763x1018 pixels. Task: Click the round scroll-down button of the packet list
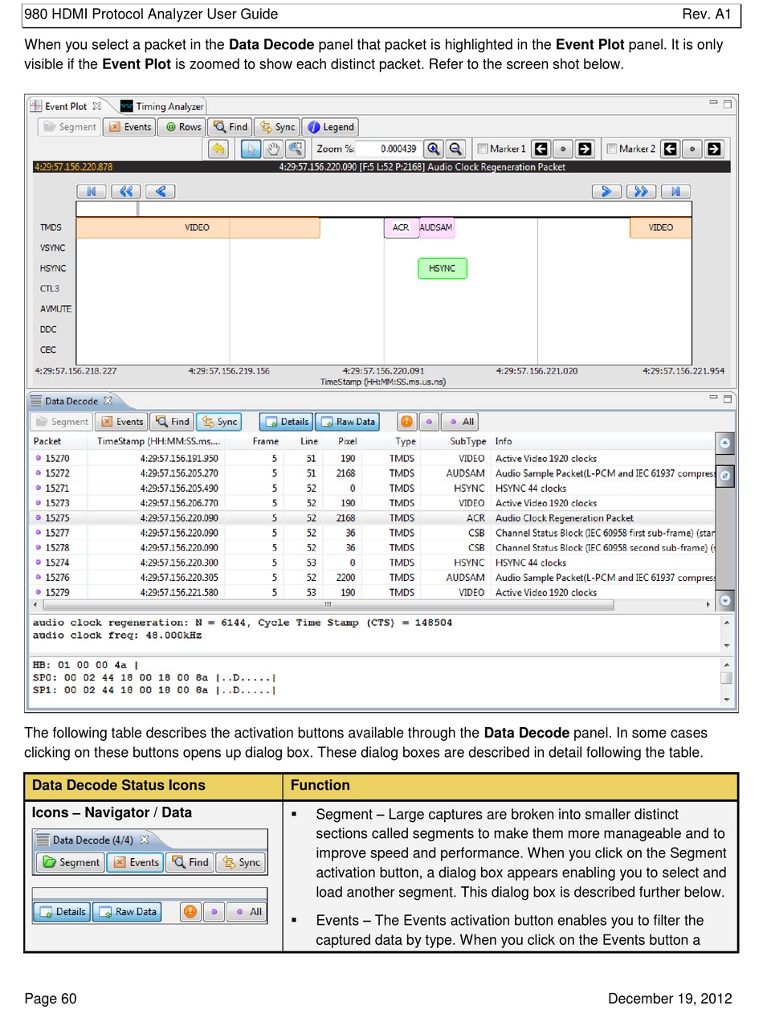(x=725, y=599)
